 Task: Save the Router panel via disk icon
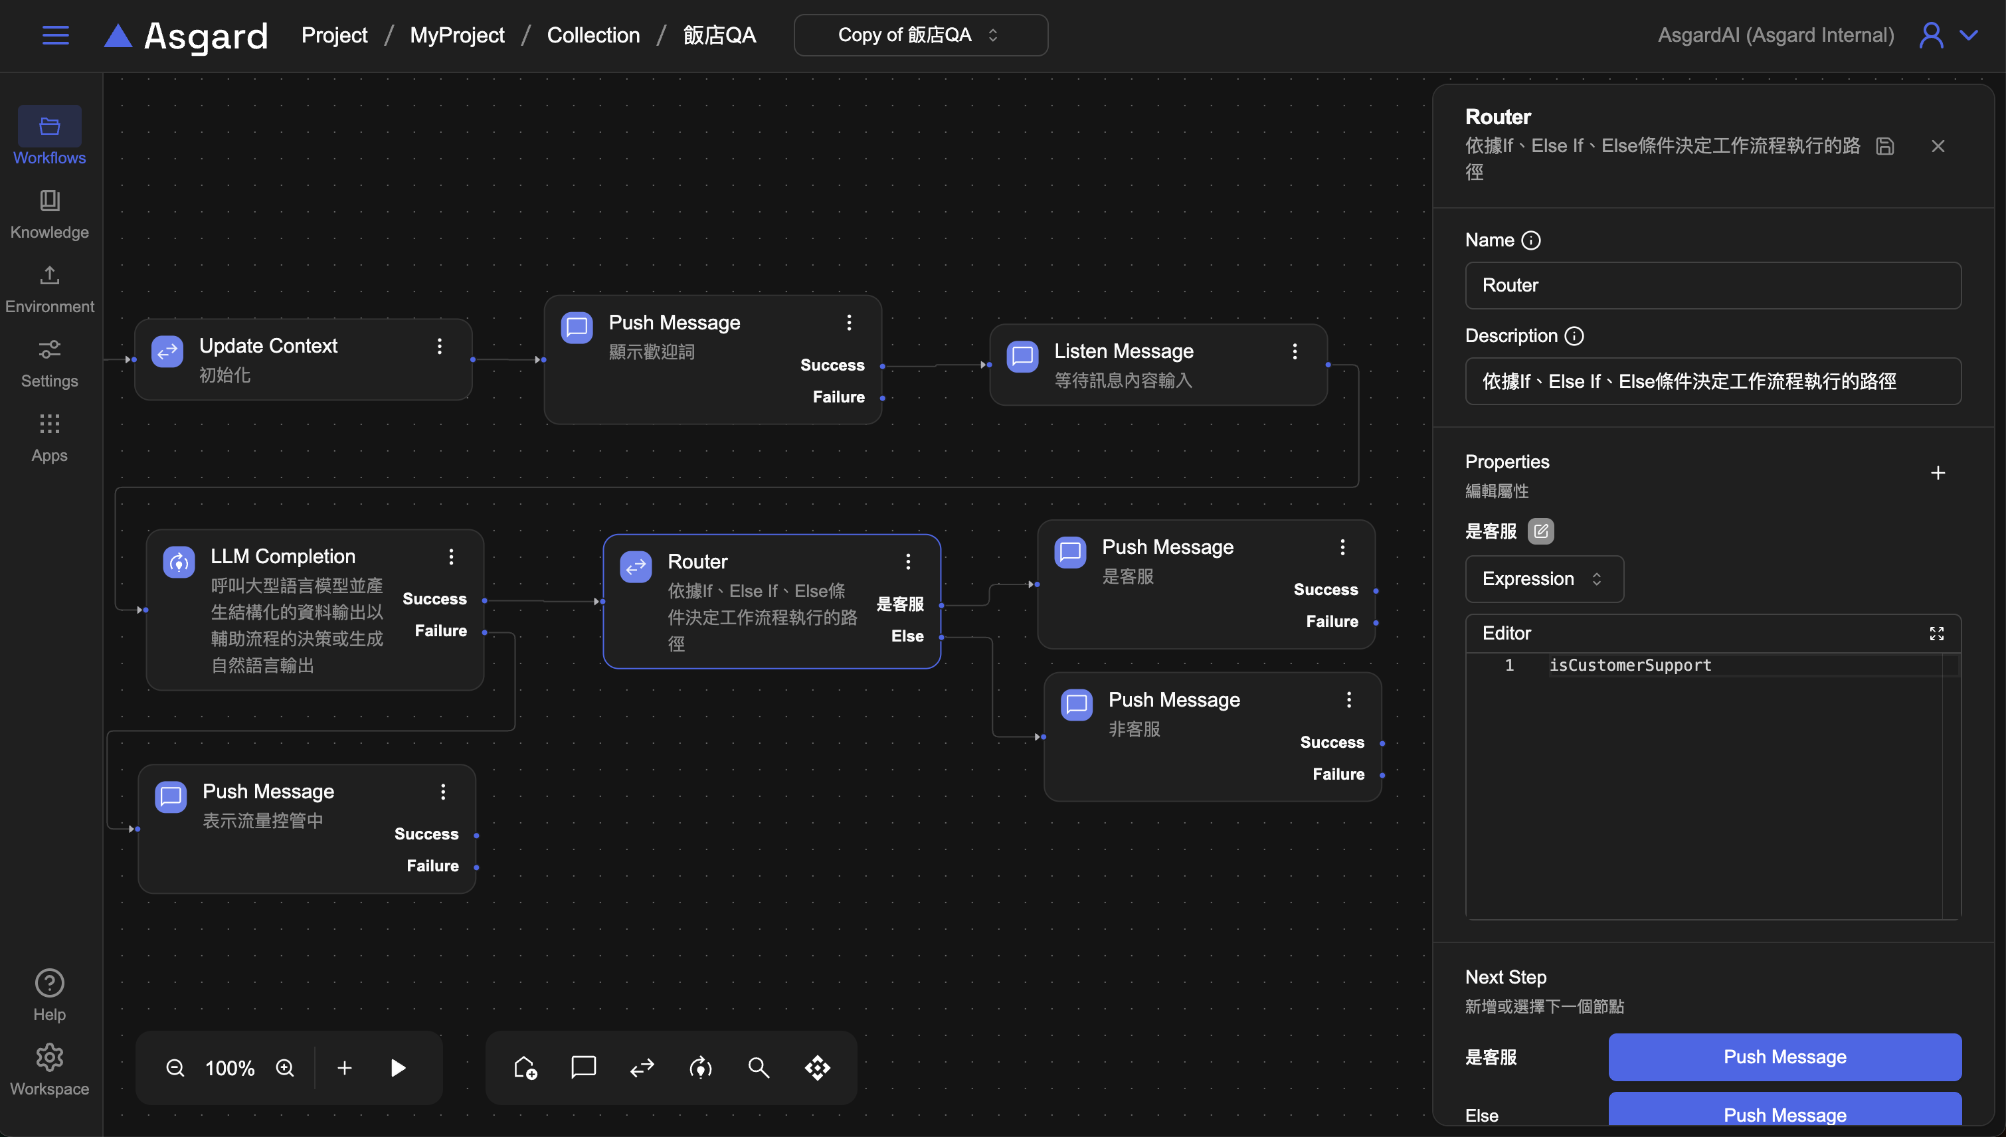point(1885,146)
